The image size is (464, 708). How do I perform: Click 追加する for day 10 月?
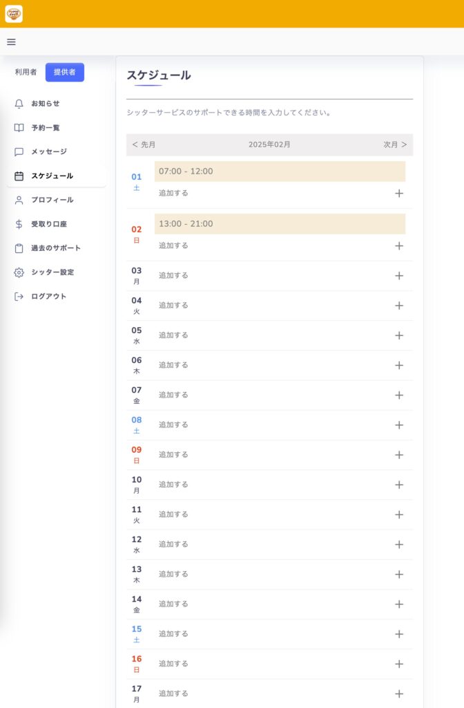coord(173,485)
